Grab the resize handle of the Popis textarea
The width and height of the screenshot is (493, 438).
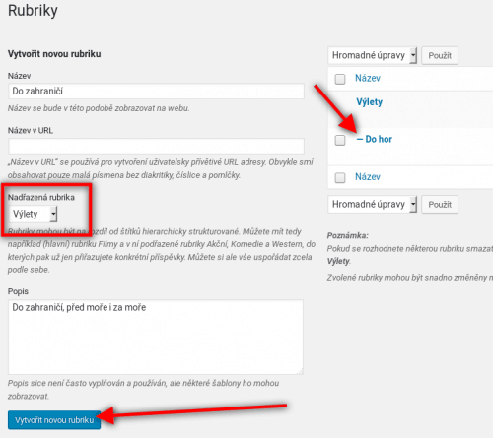point(300,371)
